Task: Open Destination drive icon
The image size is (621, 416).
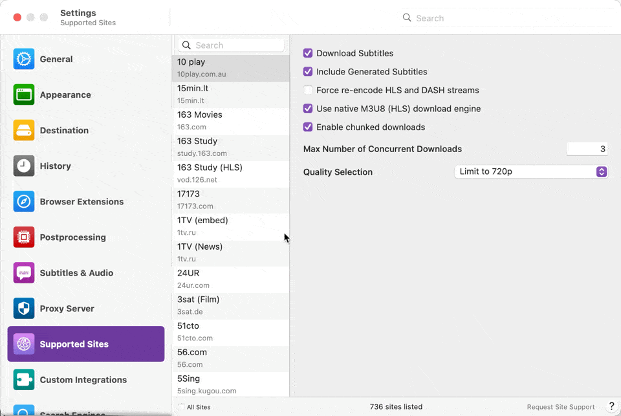Action: (24, 130)
